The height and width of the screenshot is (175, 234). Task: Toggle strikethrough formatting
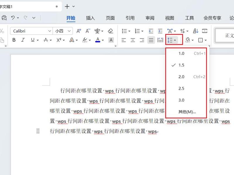click(46, 40)
